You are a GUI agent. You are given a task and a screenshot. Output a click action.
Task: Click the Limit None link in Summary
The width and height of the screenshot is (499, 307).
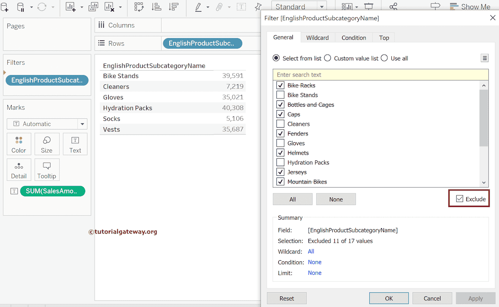pyautogui.click(x=314, y=272)
